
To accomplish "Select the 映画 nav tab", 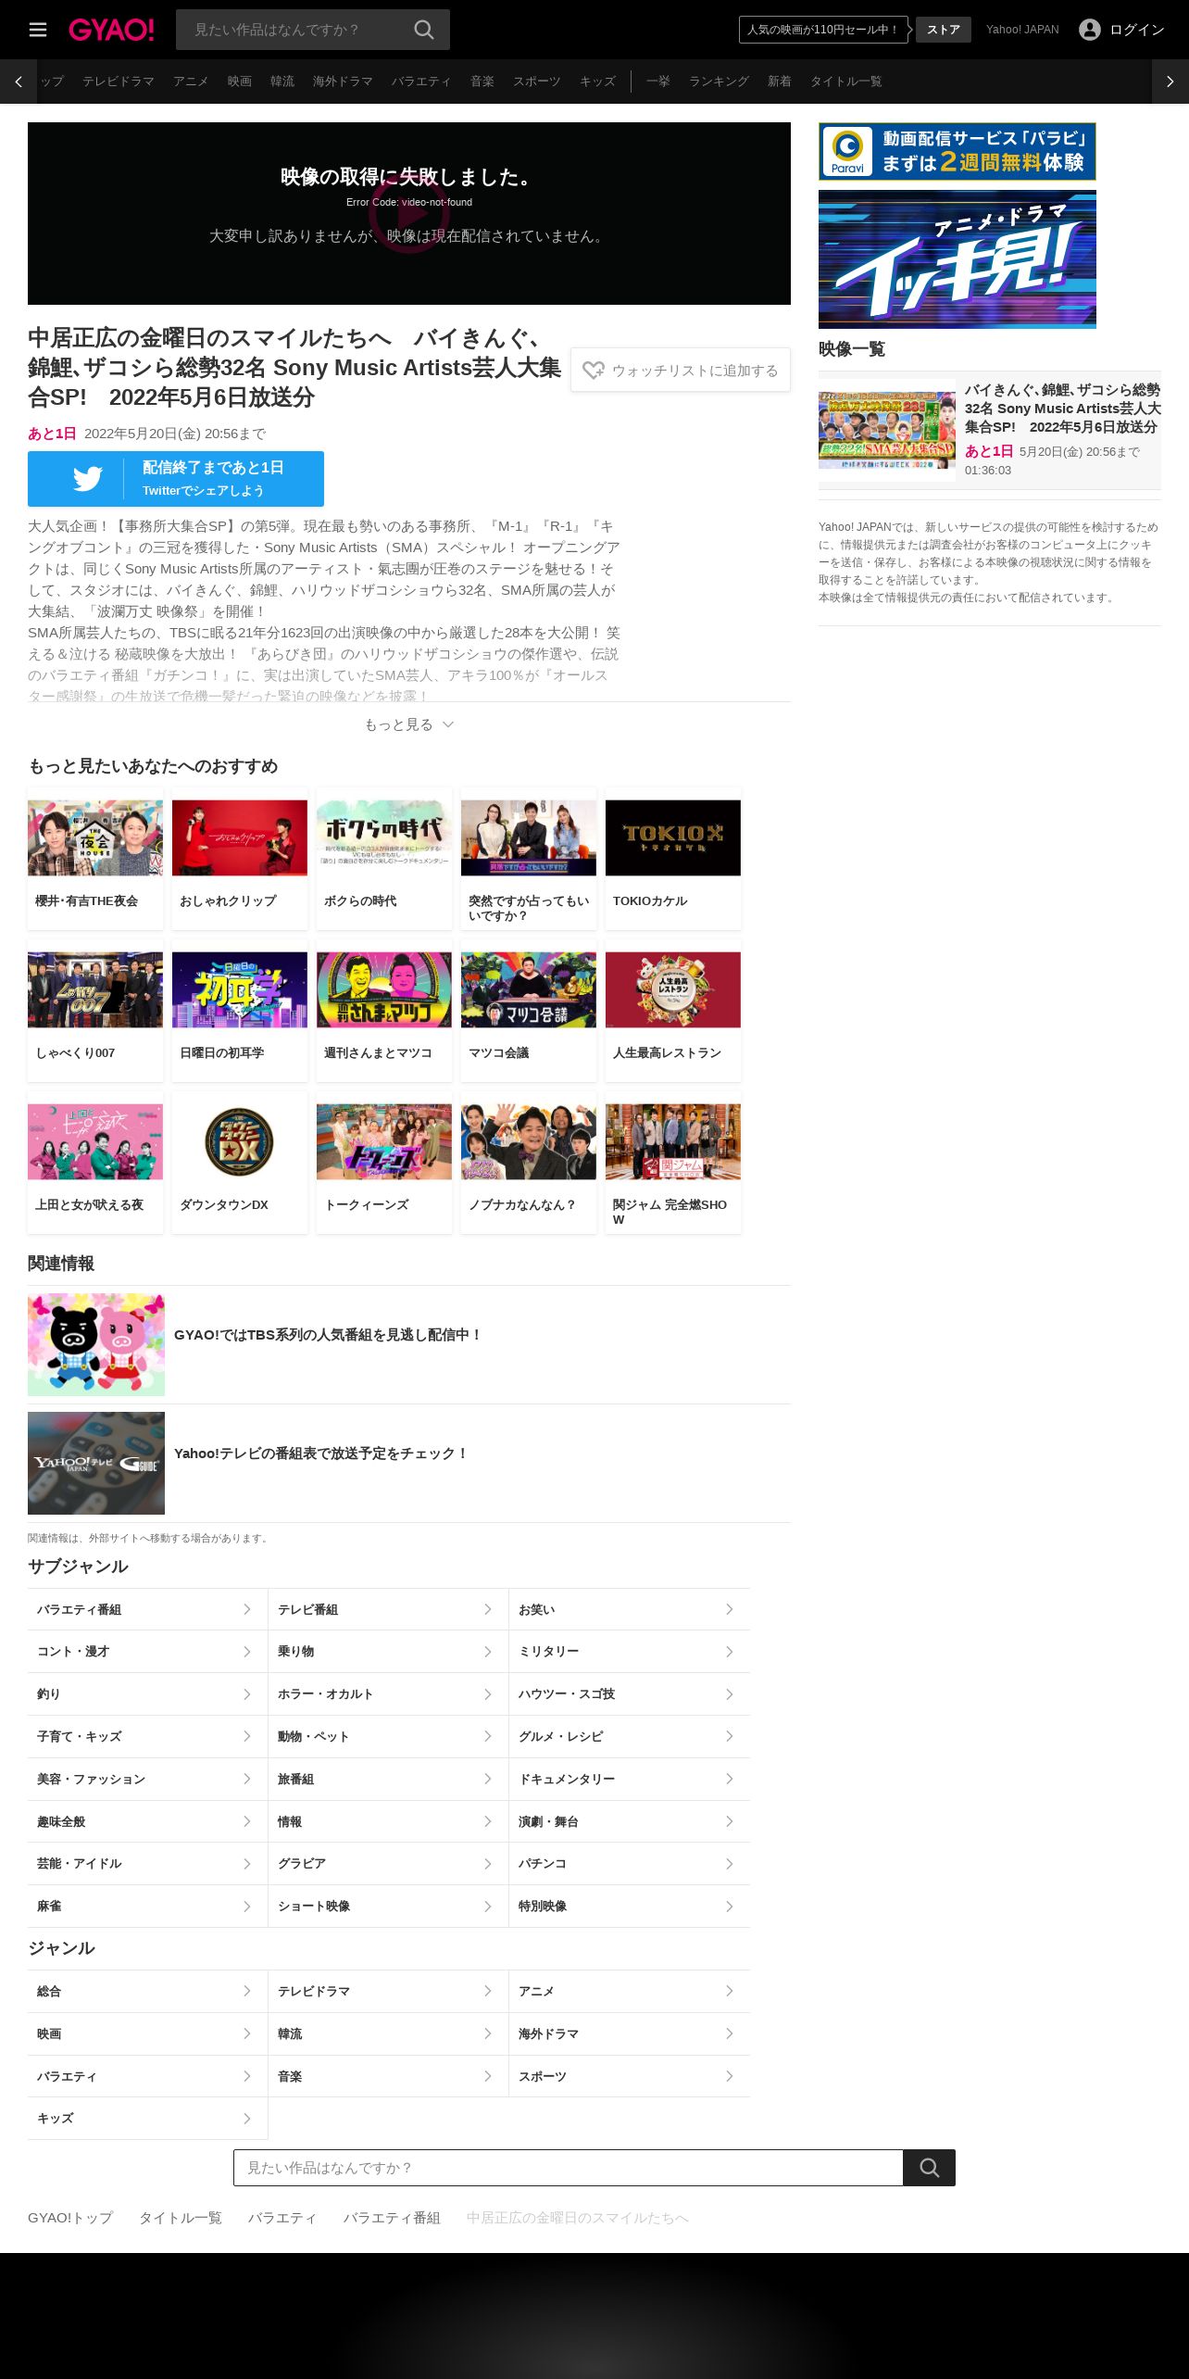I will 240,82.
